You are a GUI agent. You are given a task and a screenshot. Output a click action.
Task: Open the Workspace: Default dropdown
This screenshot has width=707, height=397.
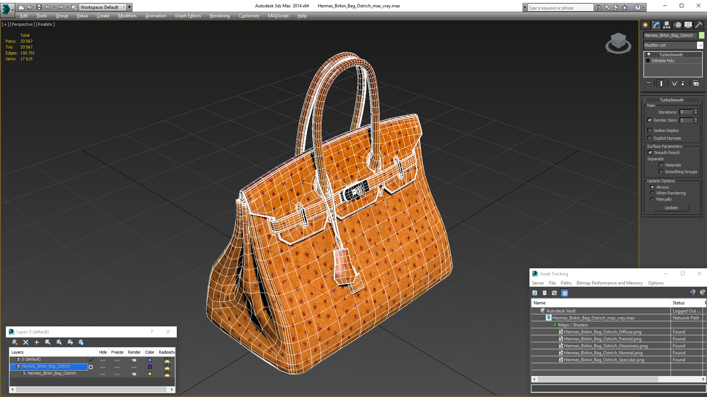(103, 7)
